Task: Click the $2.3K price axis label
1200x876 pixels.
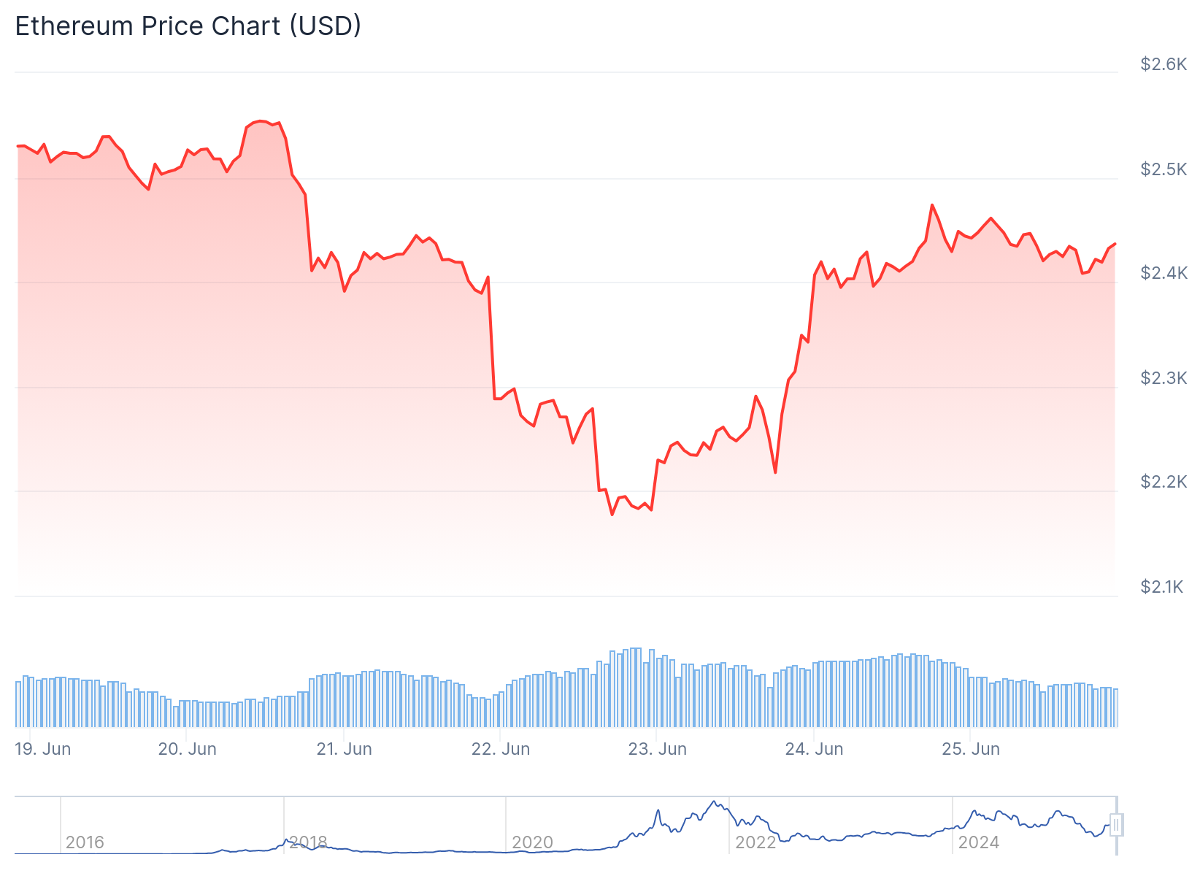Action: coord(1164,378)
